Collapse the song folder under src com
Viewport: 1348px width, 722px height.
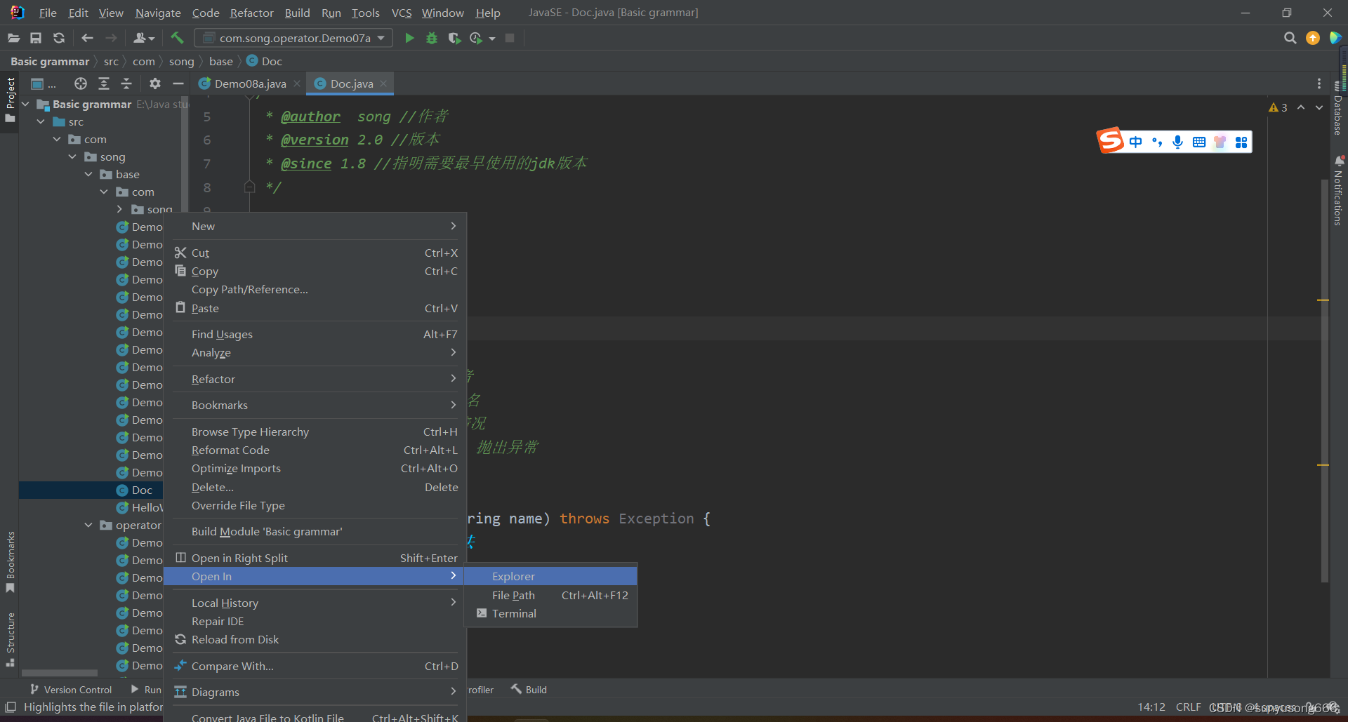pos(73,157)
